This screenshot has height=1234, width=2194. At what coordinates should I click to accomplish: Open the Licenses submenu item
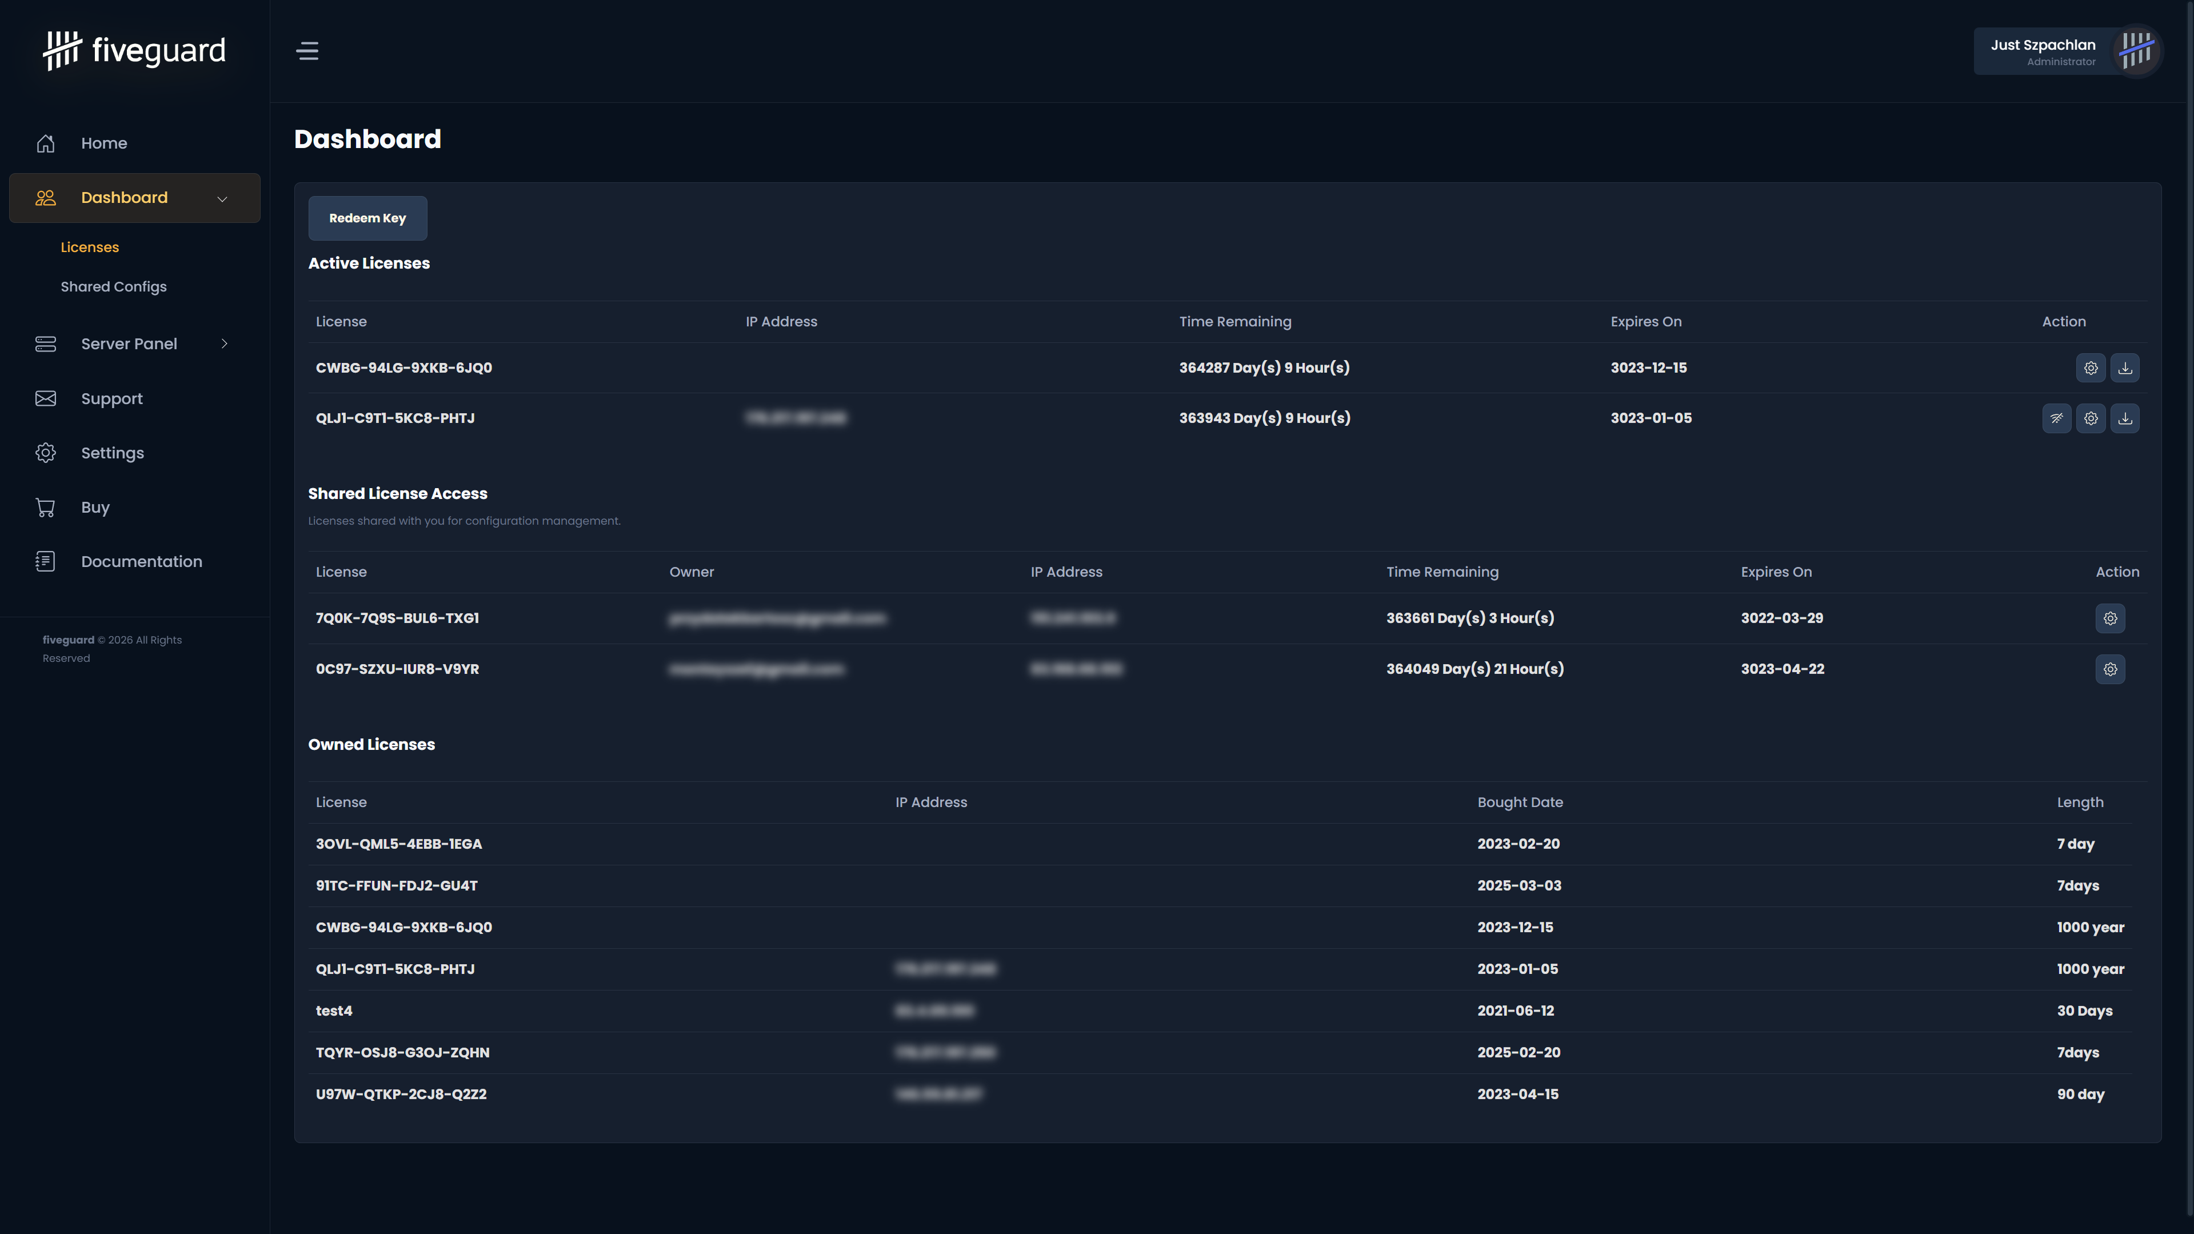(89, 247)
